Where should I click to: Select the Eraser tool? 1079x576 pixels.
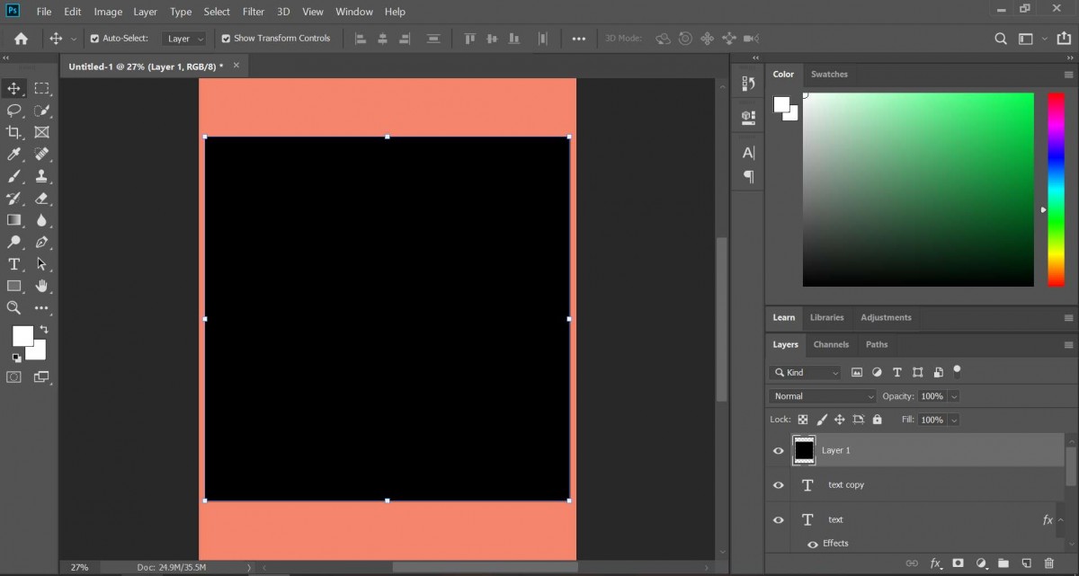pyautogui.click(x=41, y=199)
